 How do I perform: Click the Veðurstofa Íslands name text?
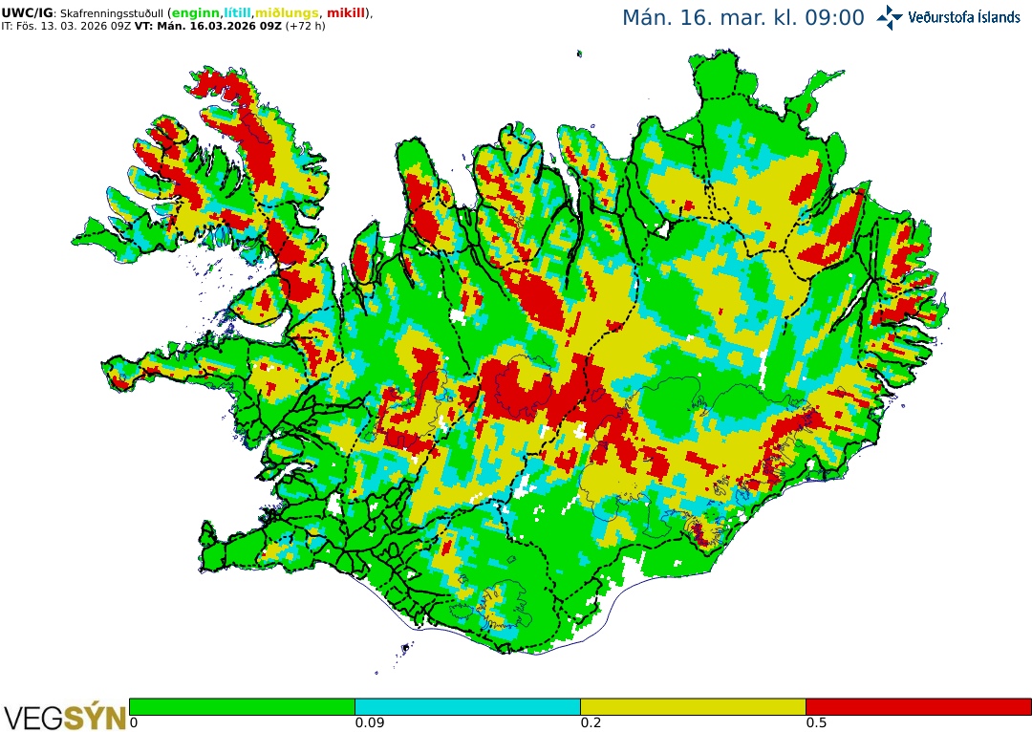point(964,17)
